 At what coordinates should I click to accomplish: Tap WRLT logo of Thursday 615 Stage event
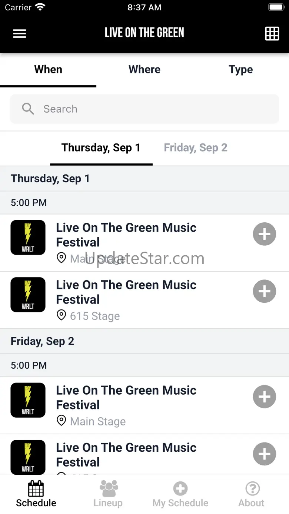pos(28,295)
